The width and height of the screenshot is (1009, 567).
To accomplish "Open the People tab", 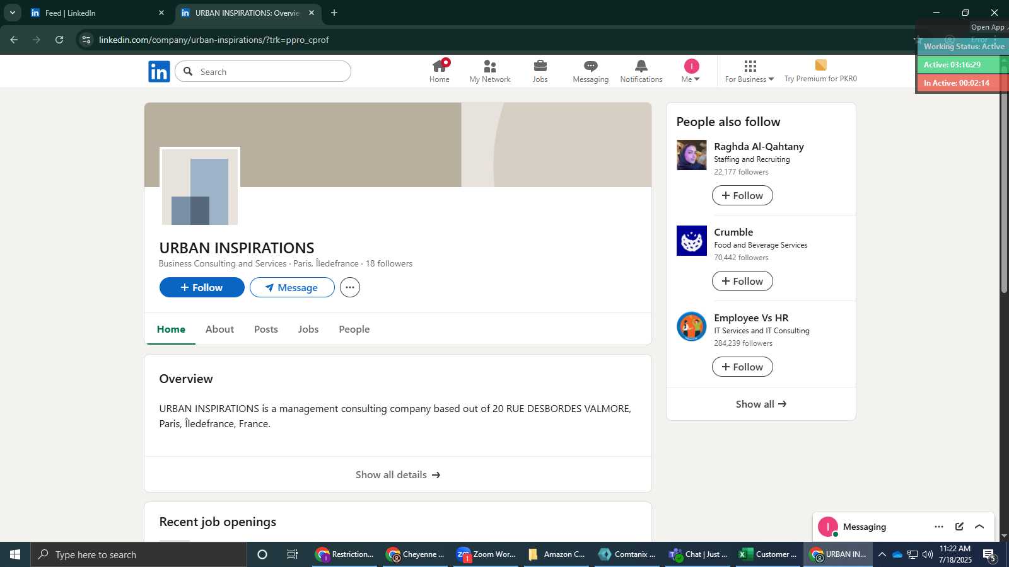I will click(354, 329).
